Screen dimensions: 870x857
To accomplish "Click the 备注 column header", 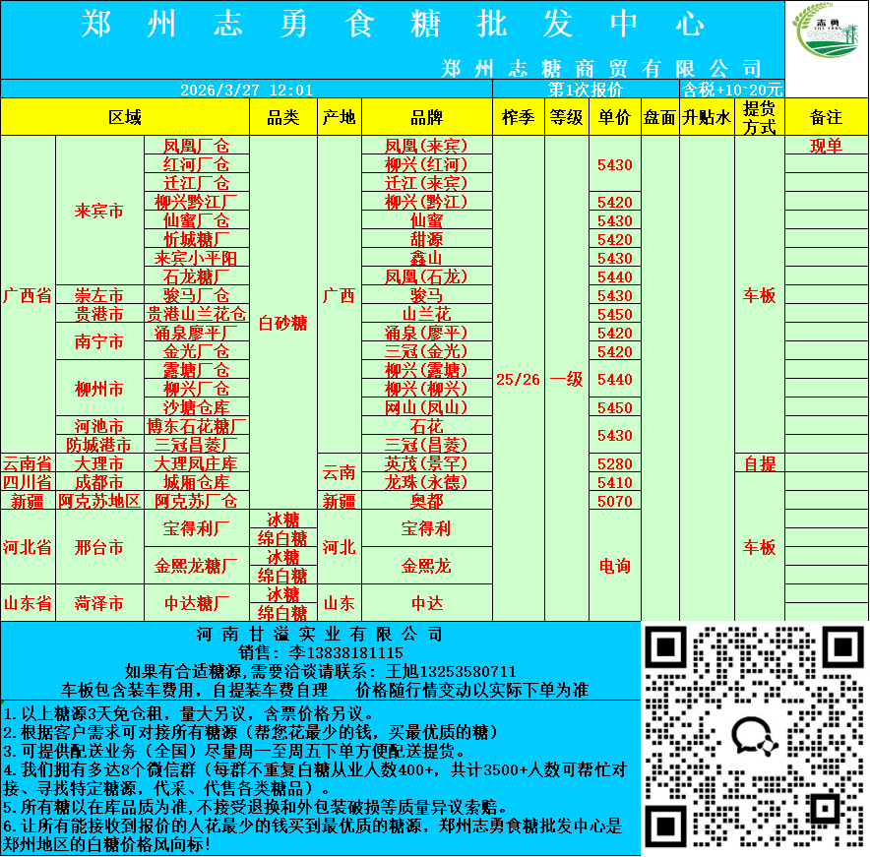I will point(827,117).
